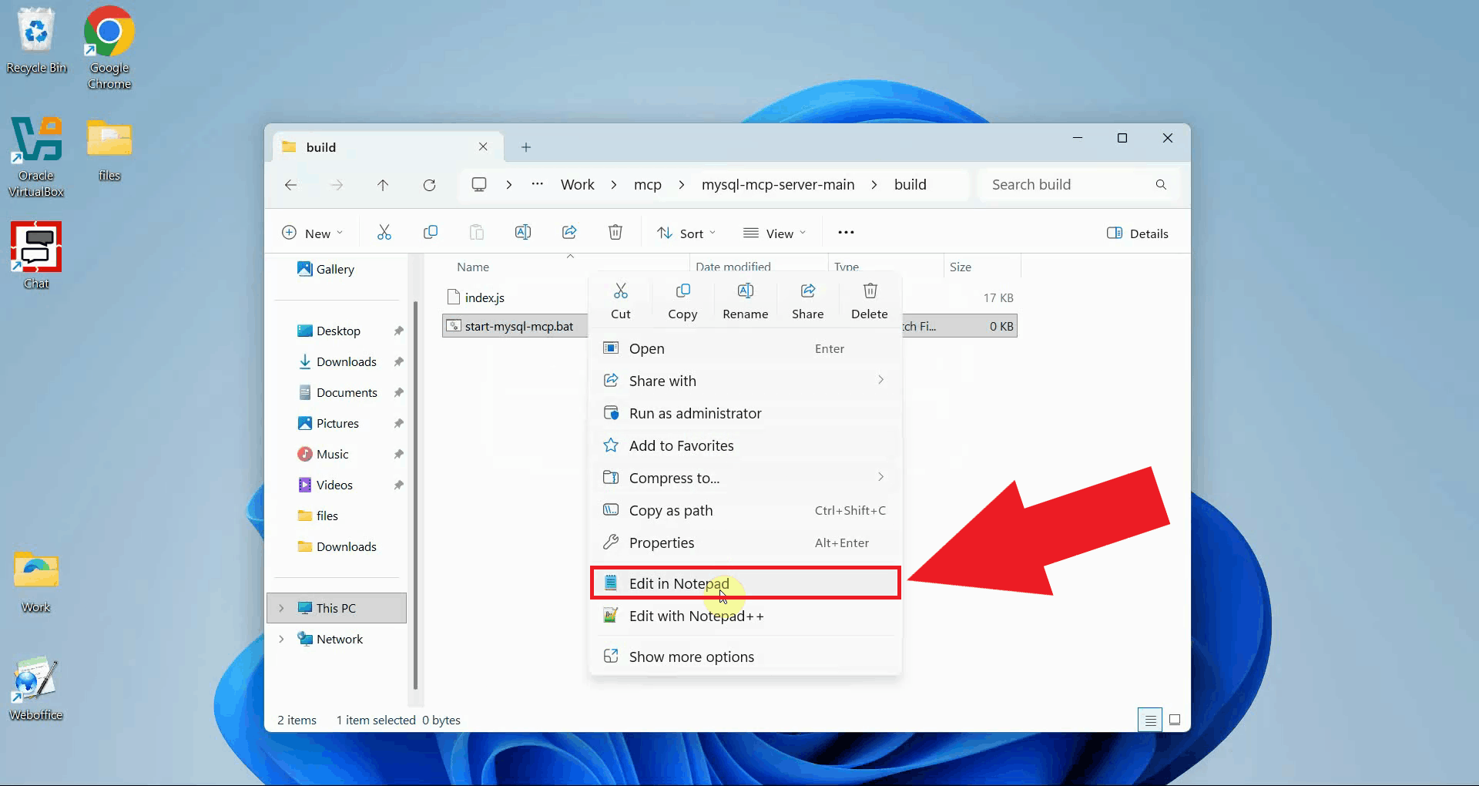1479x786 pixels.
Task: Choose Edit with Notepad++
Action: coord(745,616)
